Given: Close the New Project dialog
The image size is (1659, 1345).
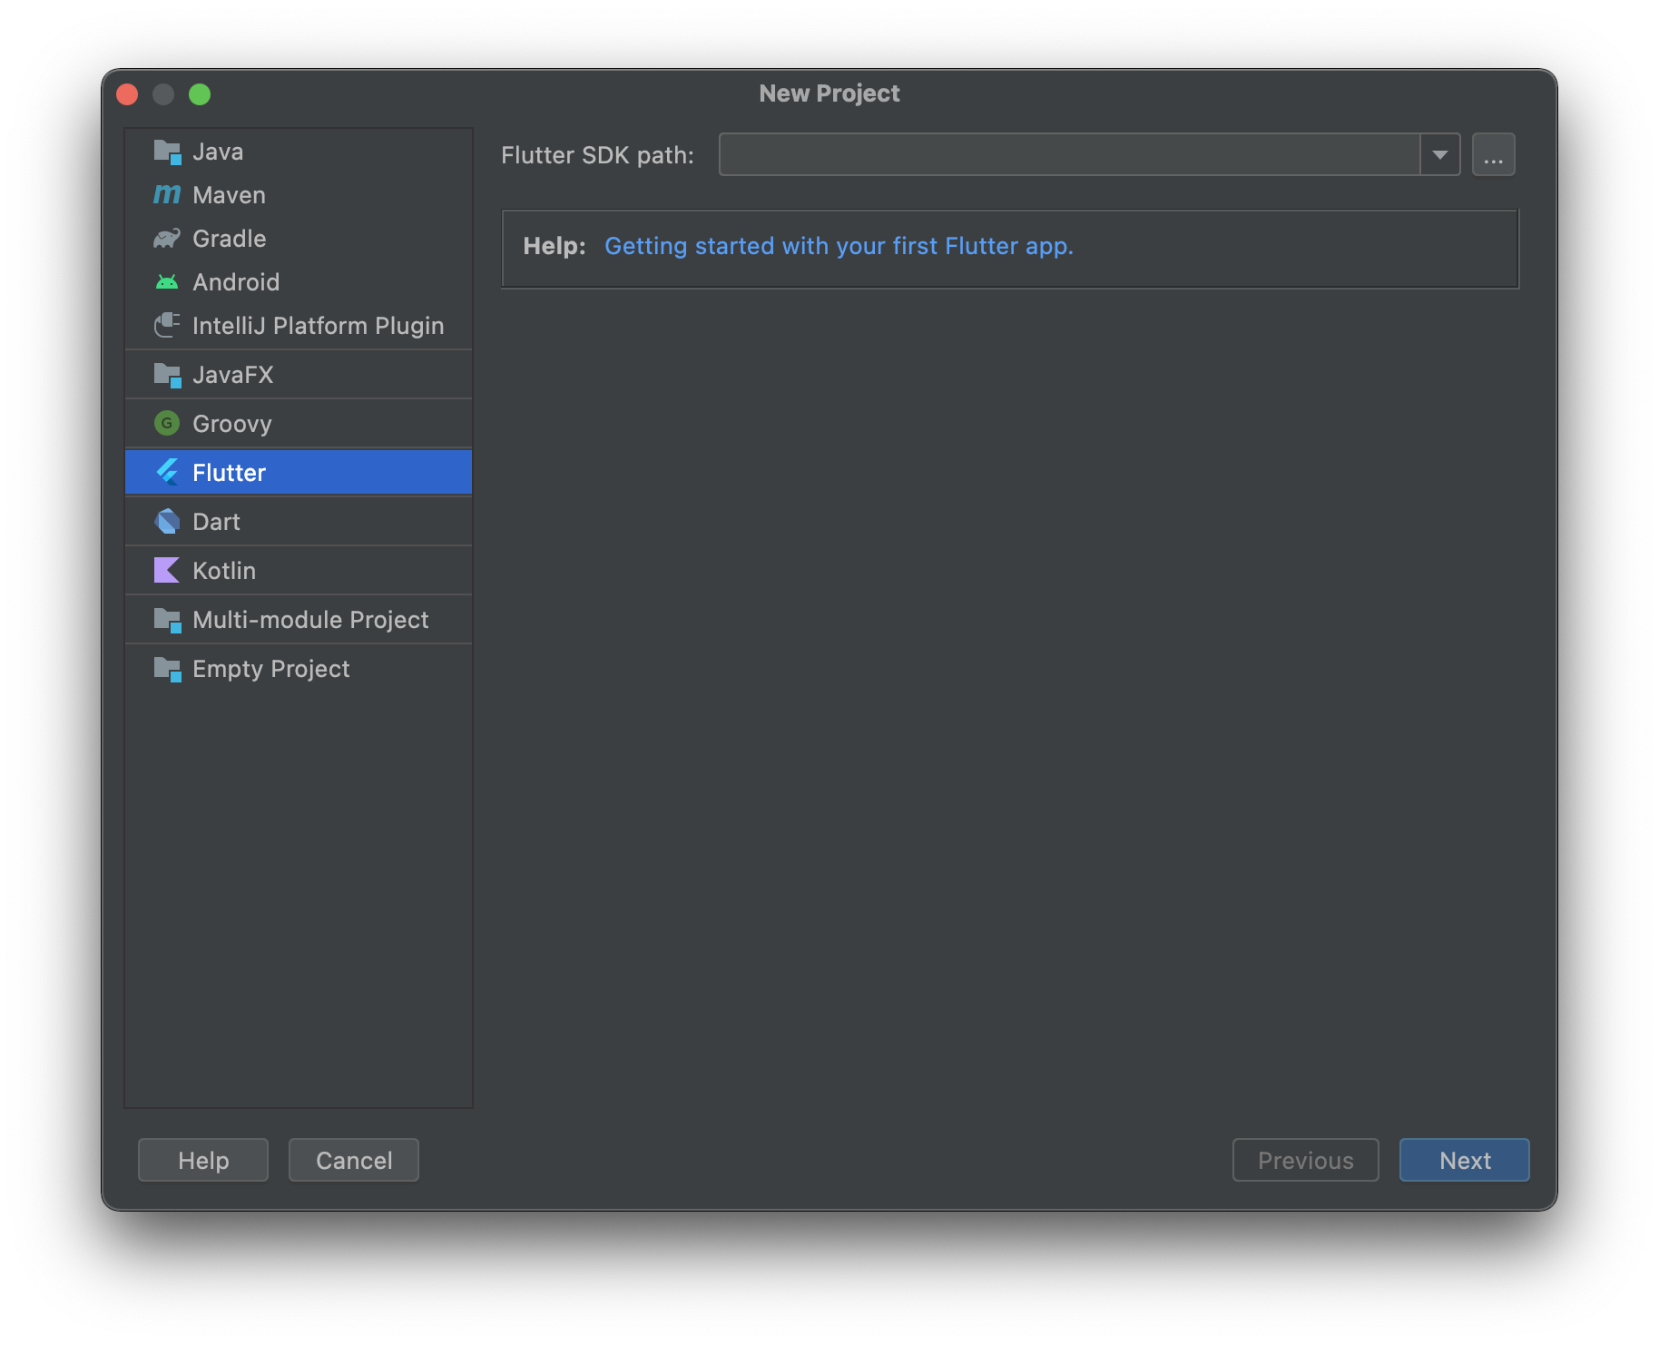Looking at the screenshot, I should tap(128, 94).
